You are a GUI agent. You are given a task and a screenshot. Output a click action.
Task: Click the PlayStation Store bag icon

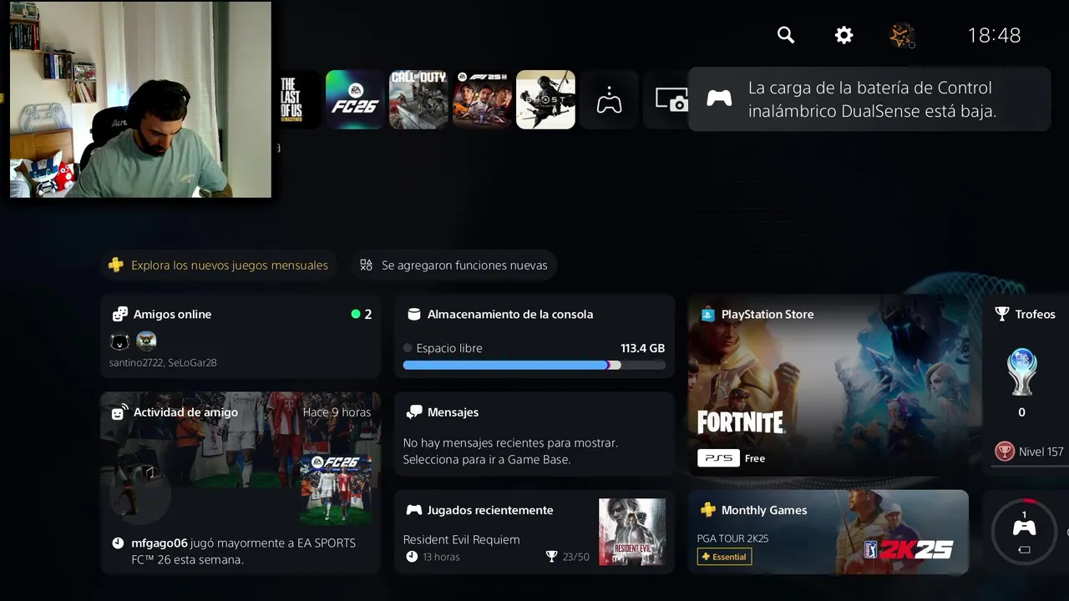coord(707,314)
